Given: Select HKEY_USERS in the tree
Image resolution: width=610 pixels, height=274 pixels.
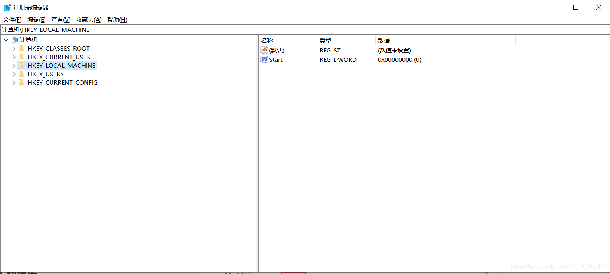Looking at the screenshot, I should 45,74.
